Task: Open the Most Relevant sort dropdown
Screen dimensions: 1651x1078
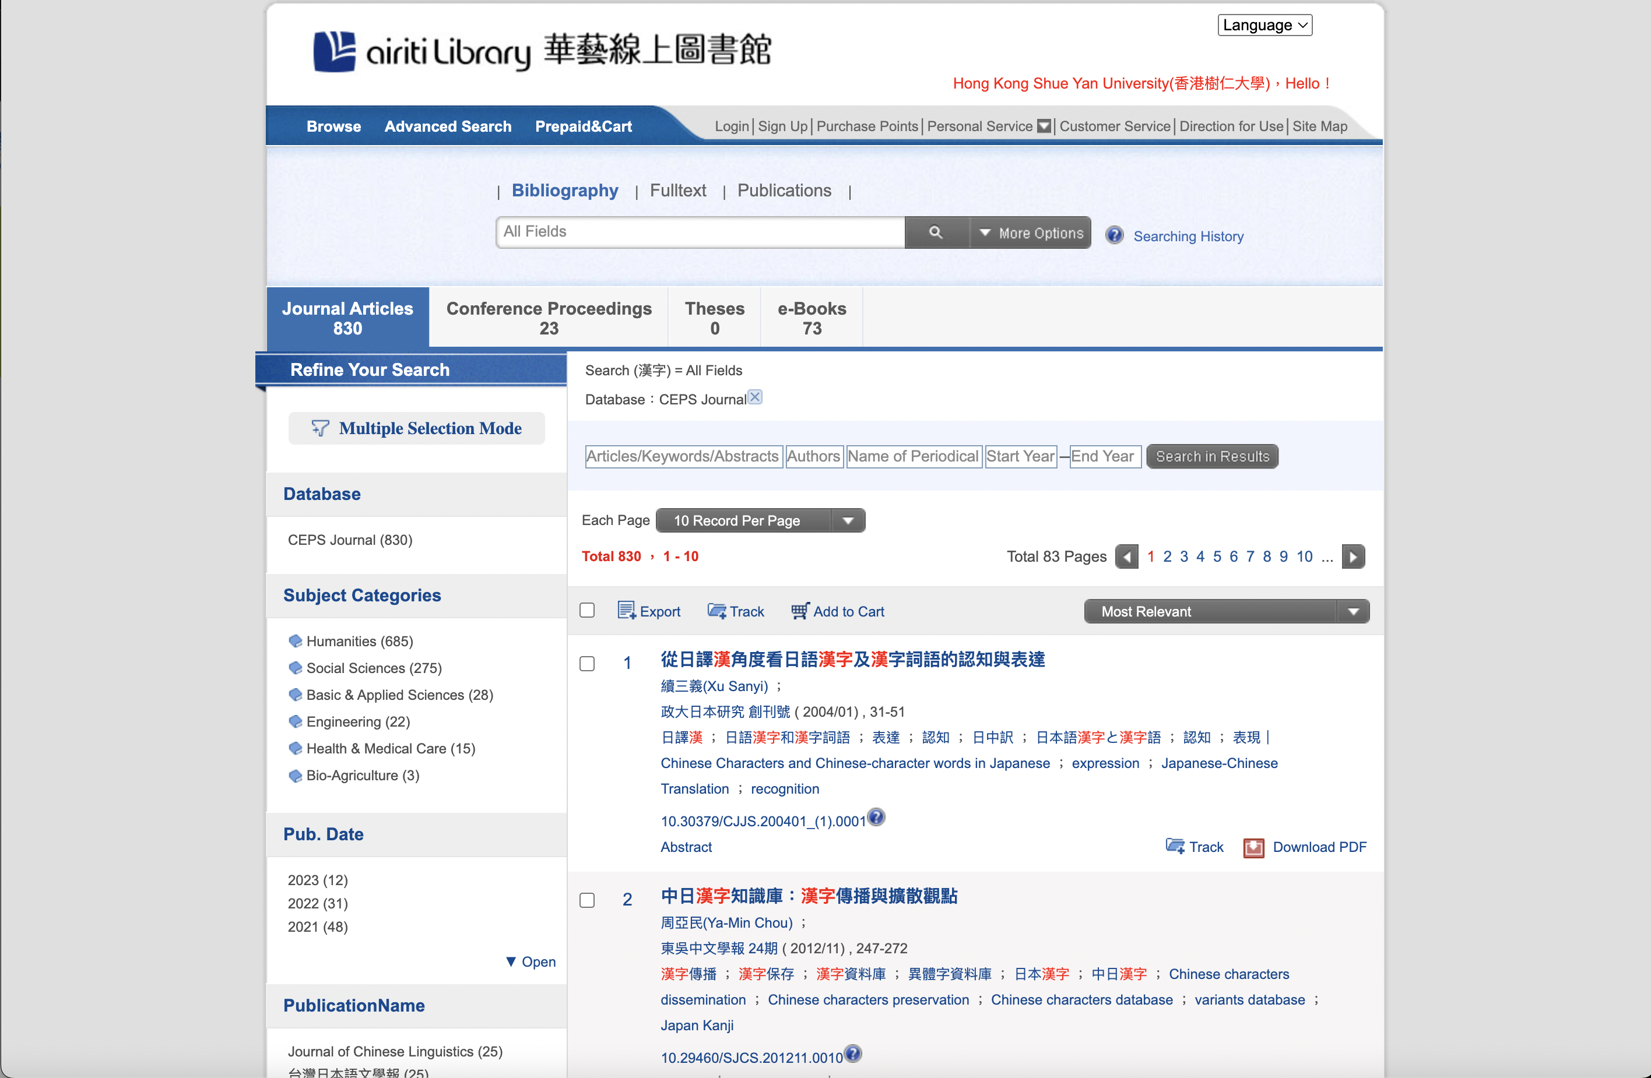Action: pyautogui.click(x=1226, y=611)
